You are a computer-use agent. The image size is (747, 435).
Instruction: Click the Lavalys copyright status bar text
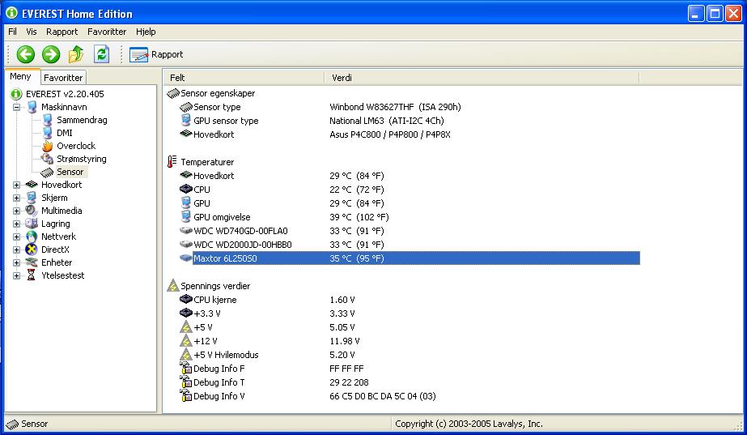click(x=469, y=424)
